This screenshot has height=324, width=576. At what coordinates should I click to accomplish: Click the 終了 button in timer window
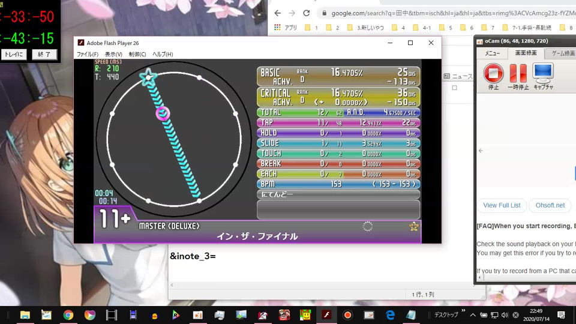[x=44, y=55]
